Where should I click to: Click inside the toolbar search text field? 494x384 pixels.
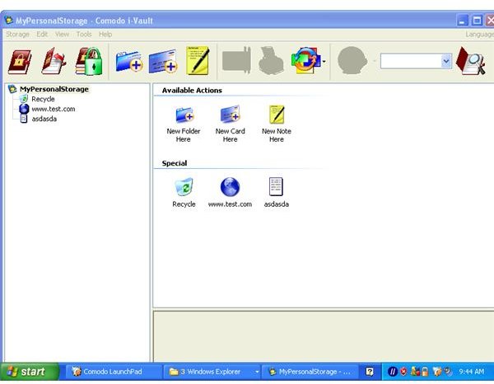pyautogui.click(x=411, y=61)
